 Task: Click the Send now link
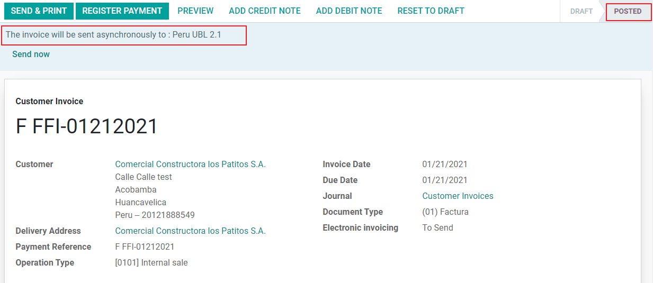(31, 54)
